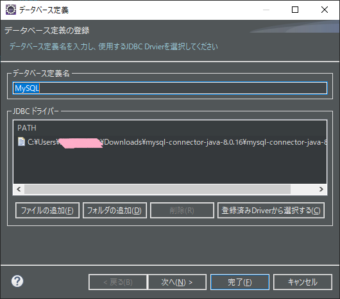Screen dimensions: 340x299
Task: Click the horizontal scrollbar thumb
Action: click(x=157, y=190)
